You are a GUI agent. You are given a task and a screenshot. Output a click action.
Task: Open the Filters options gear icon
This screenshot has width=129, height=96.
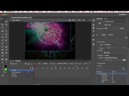tap(124, 69)
